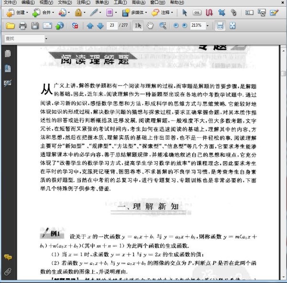Expand the collaborate icon dropdown arrow
Image resolution: width=287 pixels, height=283 pixels.
pos(69,12)
